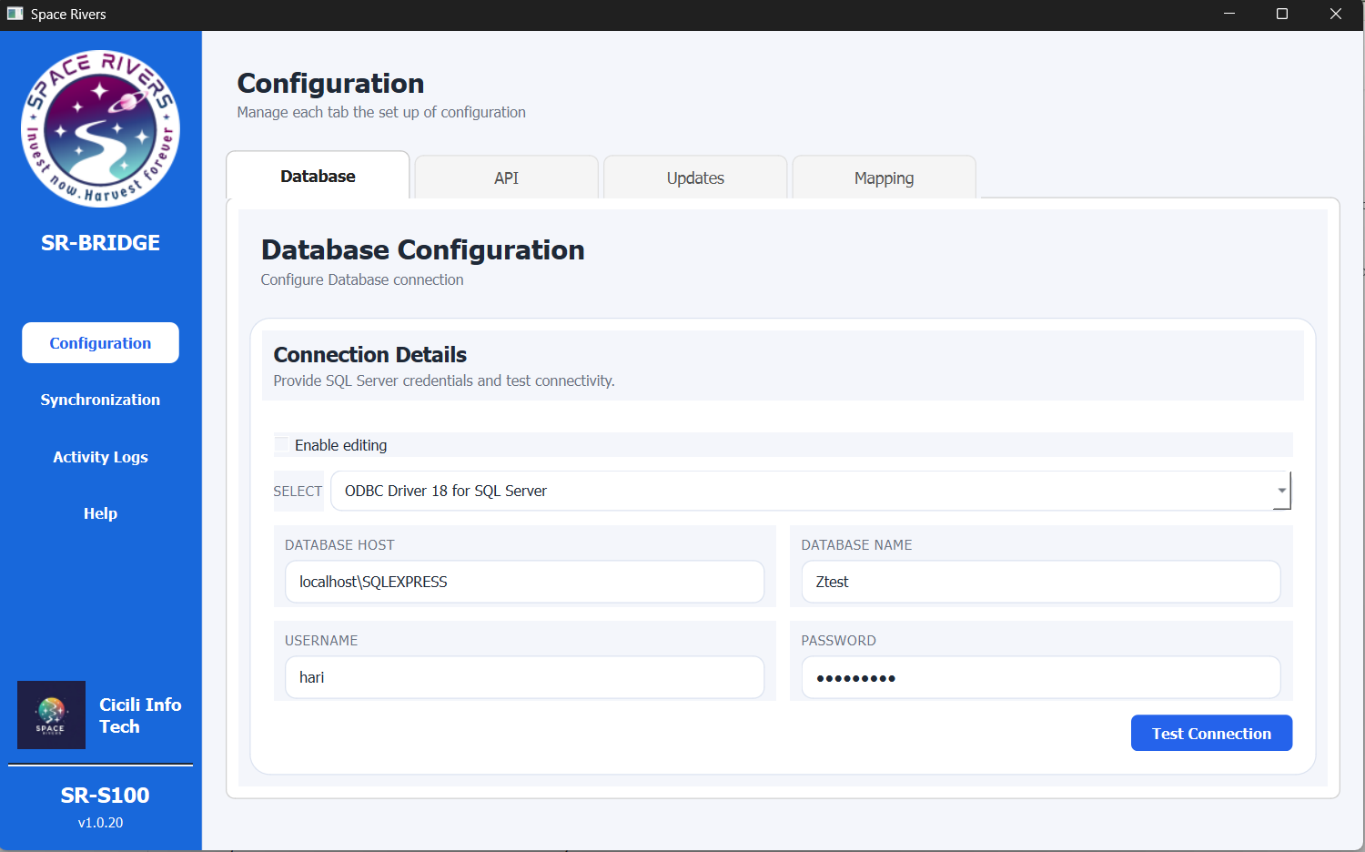The height and width of the screenshot is (852, 1365).
Task: Click the Enable editing label text
Action: point(340,445)
